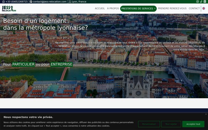Click the heading "Besoin d’un logement"
Viewport: 208px width, 130px height.
tap(35, 21)
